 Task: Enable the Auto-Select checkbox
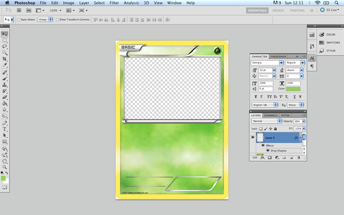pyautogui.click(x=19, y=19)
